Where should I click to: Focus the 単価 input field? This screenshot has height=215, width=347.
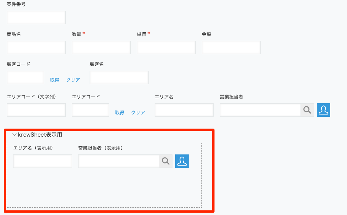point(166,47)
